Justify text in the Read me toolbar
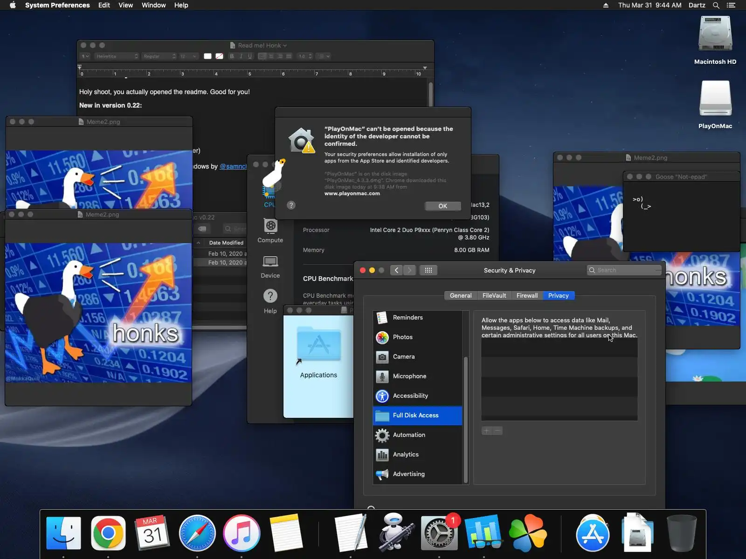746x559 pixels. click(x=289, y=56)
